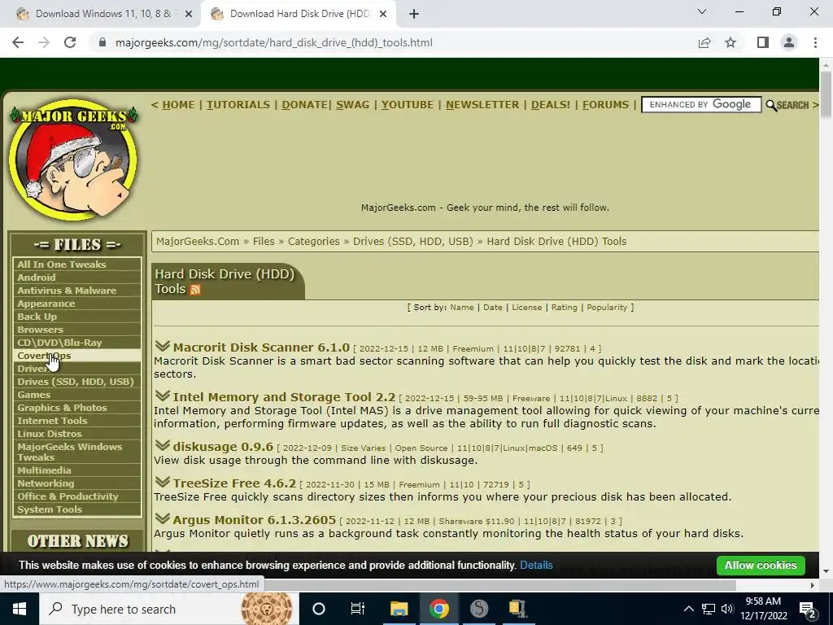
Task: Click Allow cookies button
Action: [x=761, y=565]
